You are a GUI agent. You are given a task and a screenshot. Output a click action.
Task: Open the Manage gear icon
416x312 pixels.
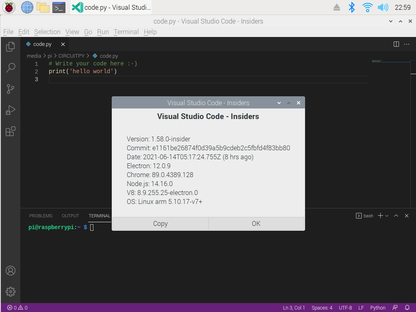point(10,292)
